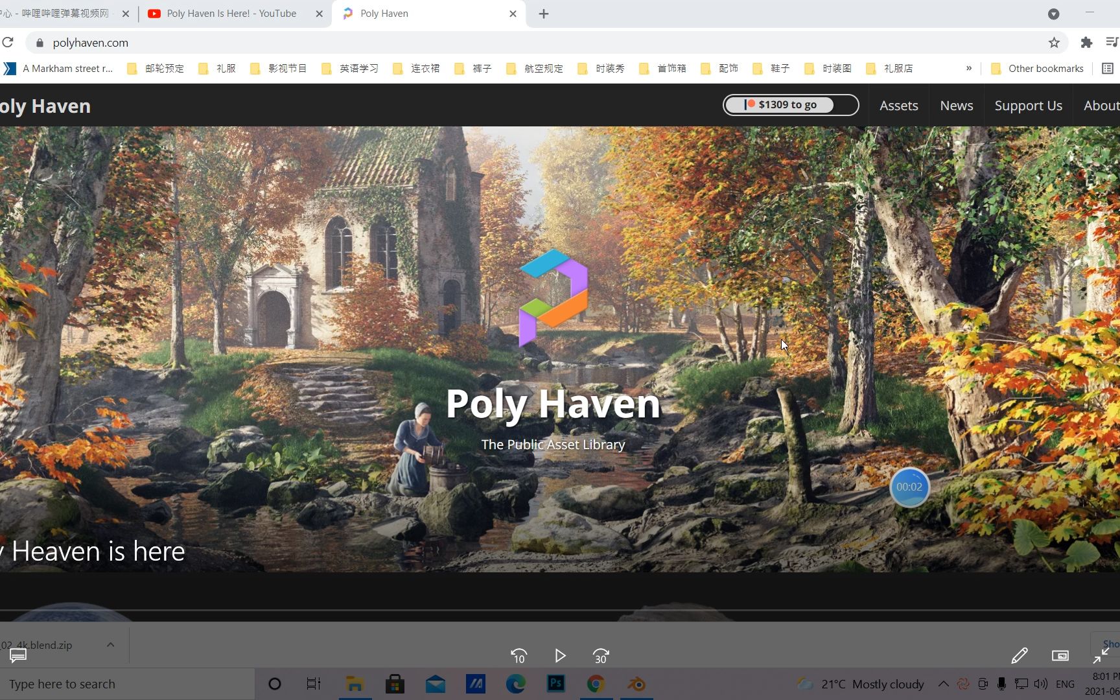The width and height of the screenshot is (1120, 700).
Task: Open the Assets menu
Action: pyautogui.click(x=899, y=106)
